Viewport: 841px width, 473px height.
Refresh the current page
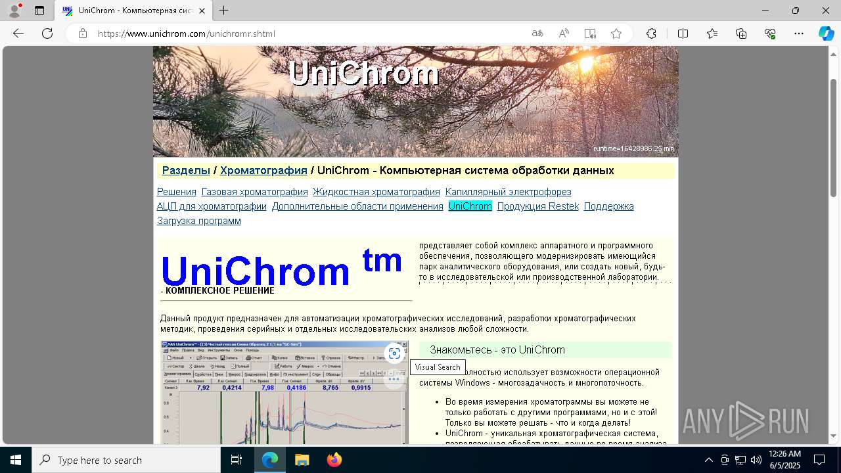coord(47,34)
